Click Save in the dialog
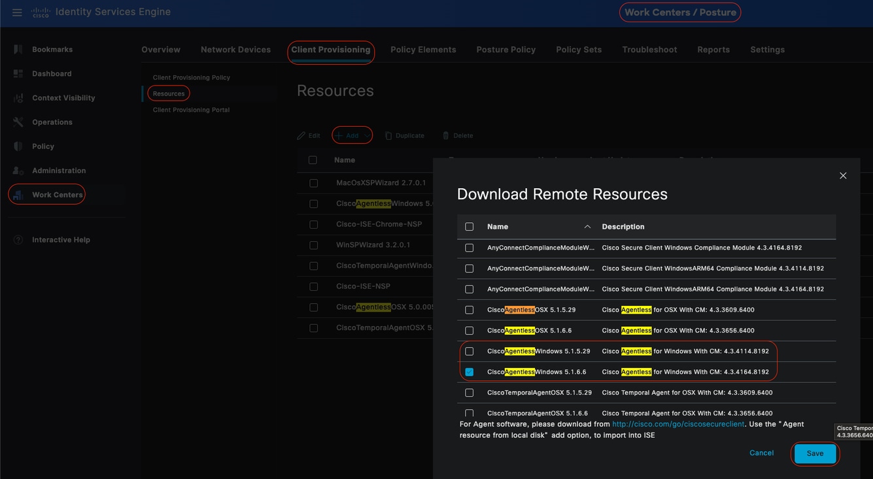873x479 pixels. (x=815, y=454)
